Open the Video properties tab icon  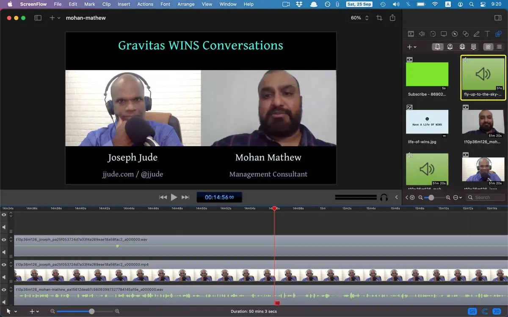pos(411,34)
